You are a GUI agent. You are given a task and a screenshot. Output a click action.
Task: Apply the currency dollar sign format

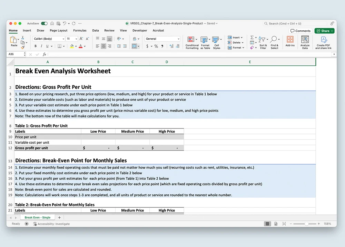[x=147, y=46]
